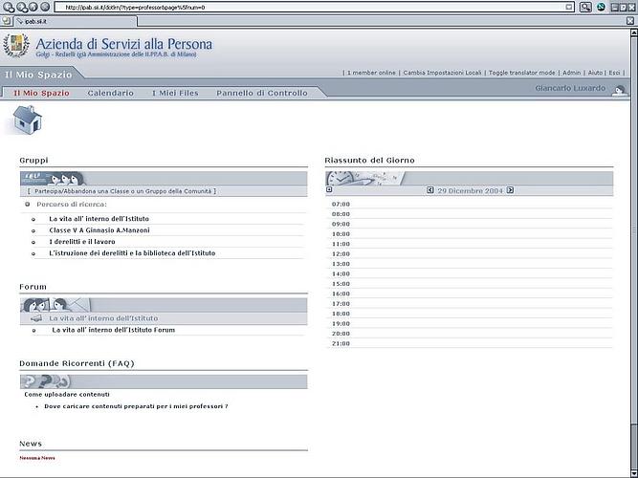This screenshot has width=638, height=478.
Task: Click the user avatar beside Giancarlo Luxardo
Action: pos(619,90)
